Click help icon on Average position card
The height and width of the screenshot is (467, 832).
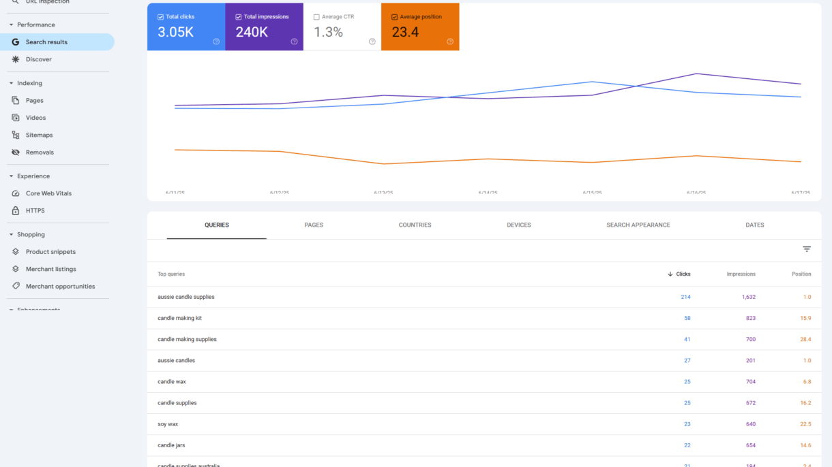pos(450,42)
